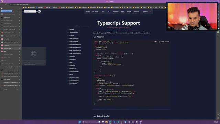
Task: Open the Resolver example in CodeSandbox
Action: (164, 42)
